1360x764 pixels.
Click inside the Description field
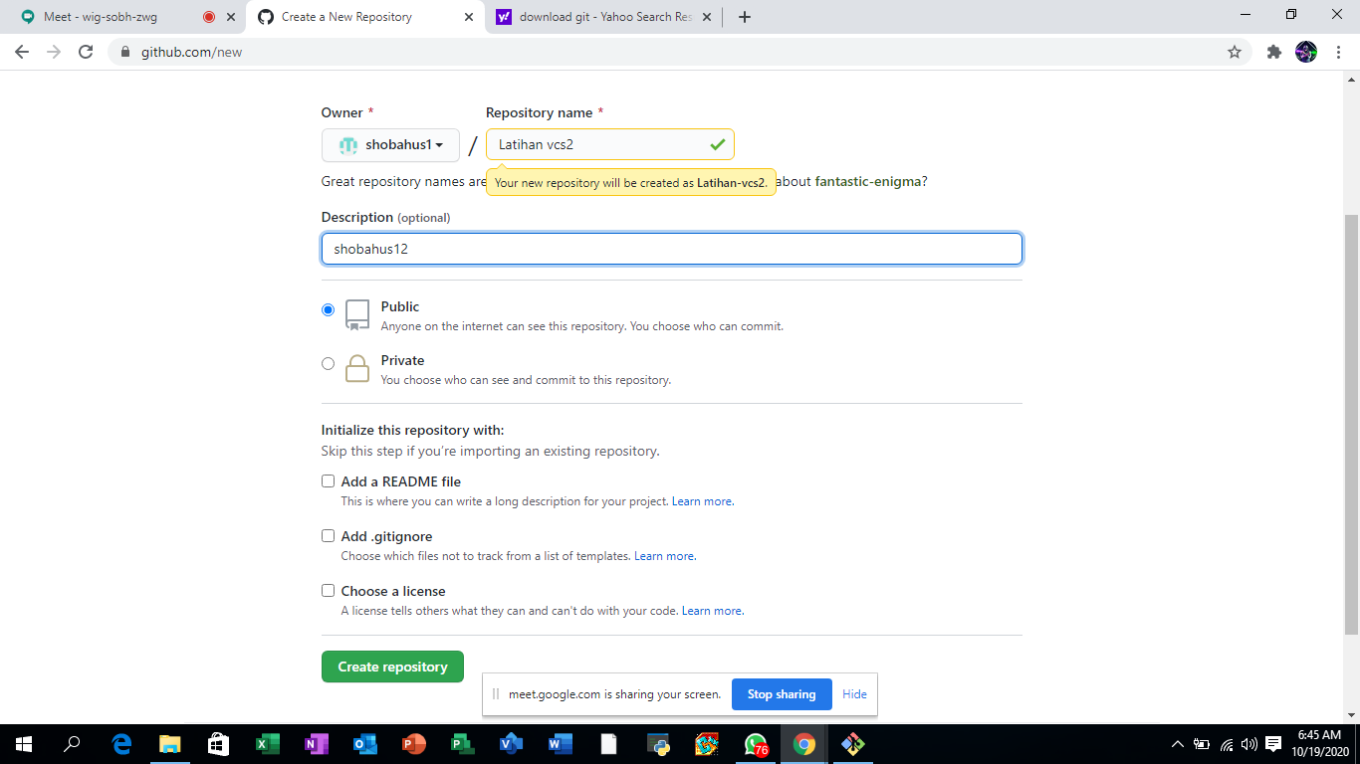point(672,248)
